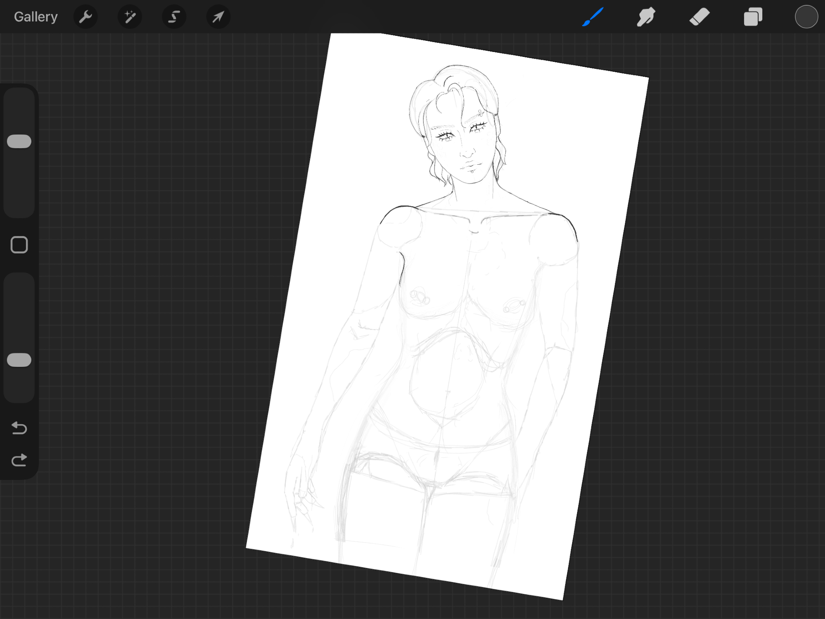Select the Eraser tool

[x=700, y=17]
